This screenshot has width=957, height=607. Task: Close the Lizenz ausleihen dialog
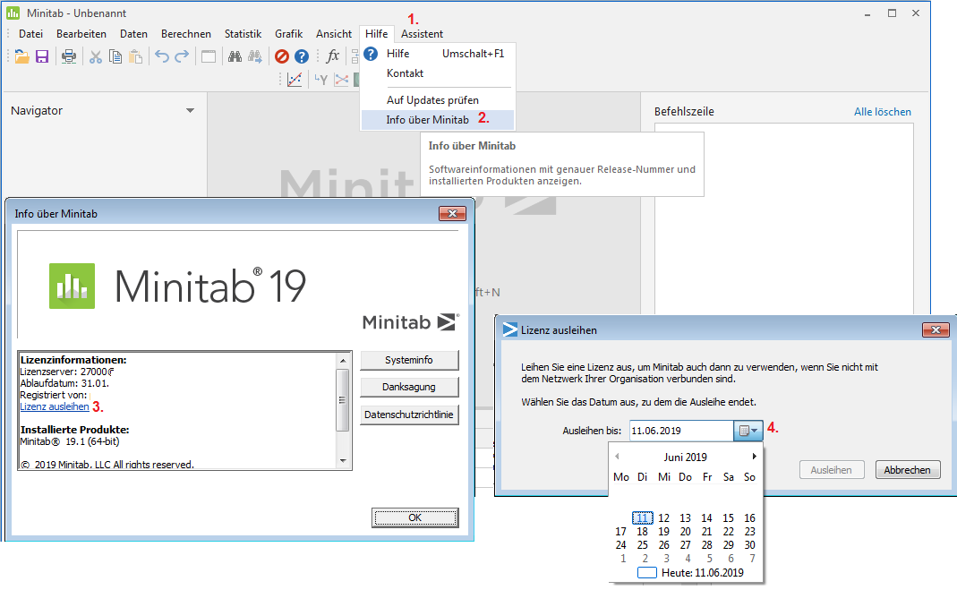point(936,329)
